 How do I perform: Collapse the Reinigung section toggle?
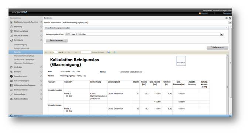click(41, 40)
